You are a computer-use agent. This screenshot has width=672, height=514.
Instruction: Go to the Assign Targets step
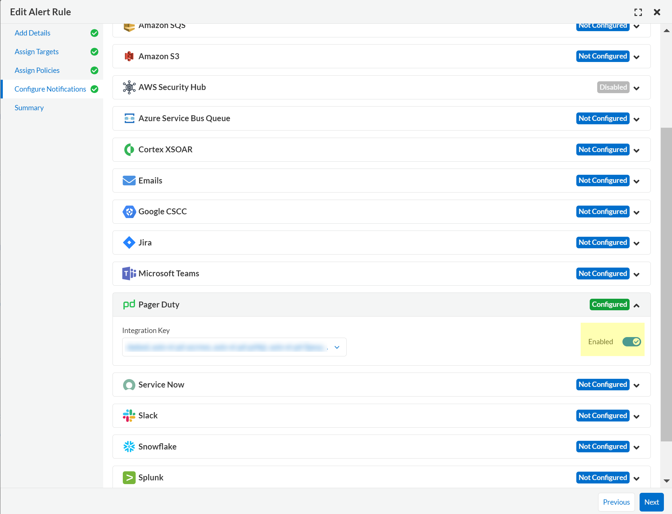[36, 51]
